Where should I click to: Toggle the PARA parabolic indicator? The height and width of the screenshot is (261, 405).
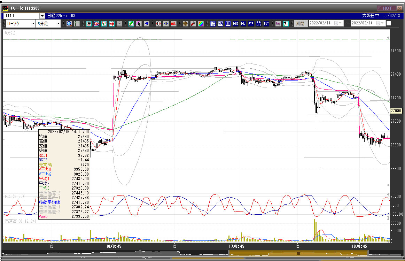pyautogui.click(x=258, y=24)
